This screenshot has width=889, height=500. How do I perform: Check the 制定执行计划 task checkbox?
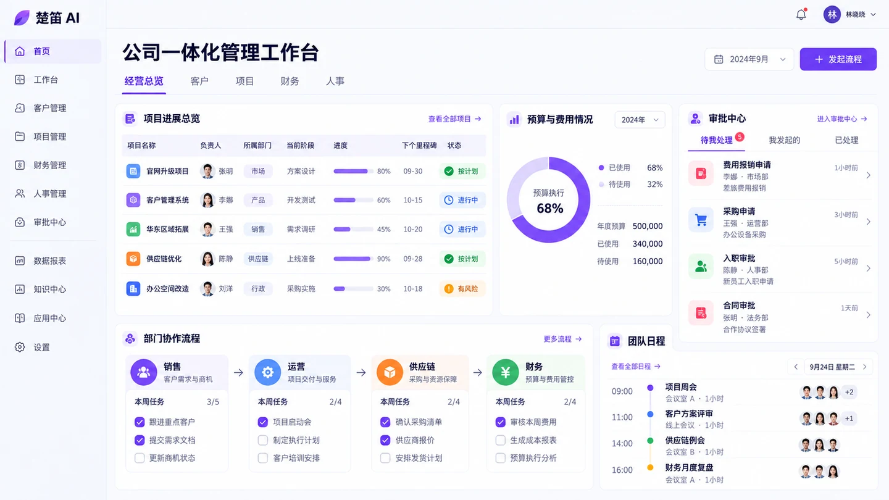tap(262, 440)
